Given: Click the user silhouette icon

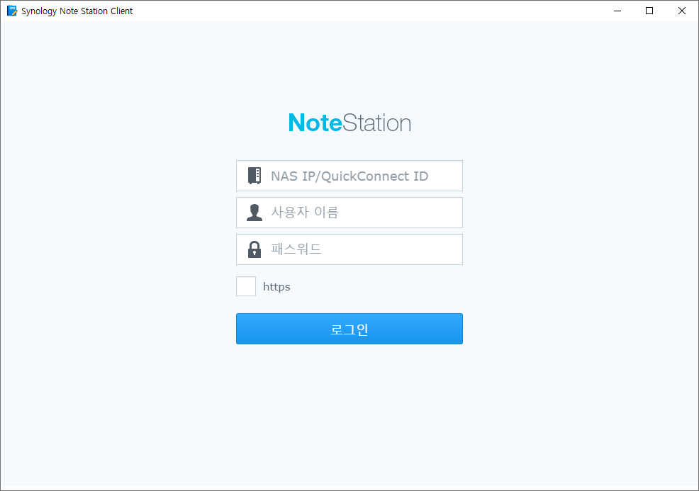Looking at the screenshot, I should point(255,213).
